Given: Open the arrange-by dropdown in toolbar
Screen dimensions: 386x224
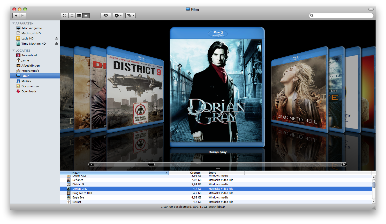Looking at the screenshot, I should click(x=131, y=15).
